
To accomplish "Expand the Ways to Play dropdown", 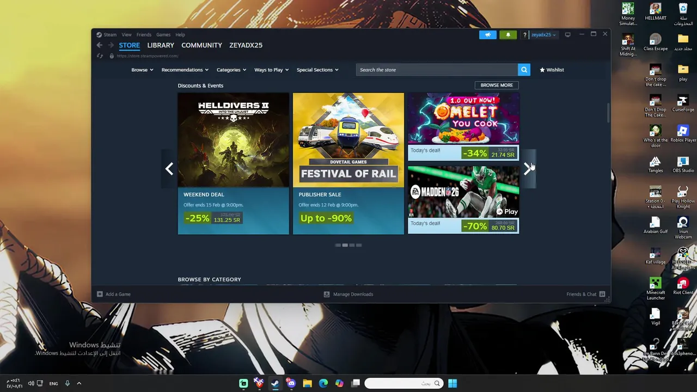I will pos(272,70).
